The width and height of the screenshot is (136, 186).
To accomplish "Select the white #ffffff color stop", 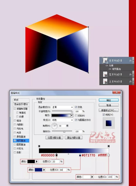I will 109,155.
